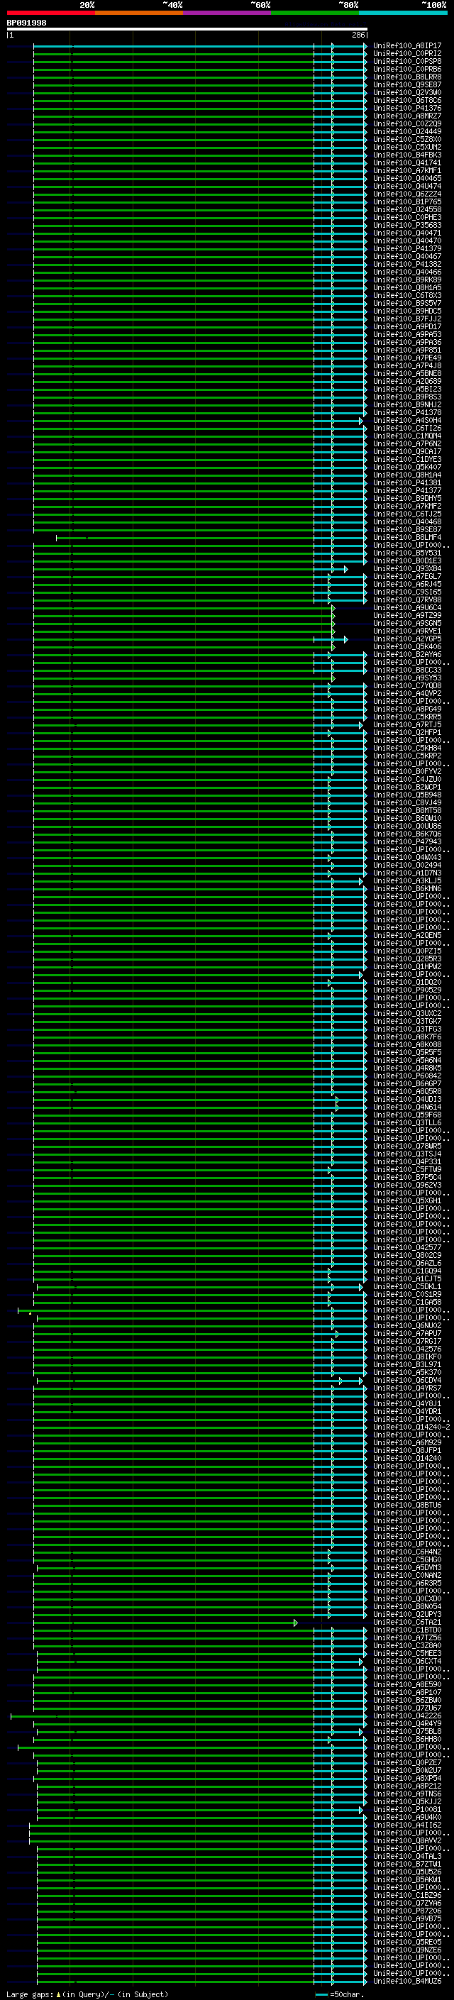Select the UniRef100_Q8JFP1 label

click(x=406, y=1450)
